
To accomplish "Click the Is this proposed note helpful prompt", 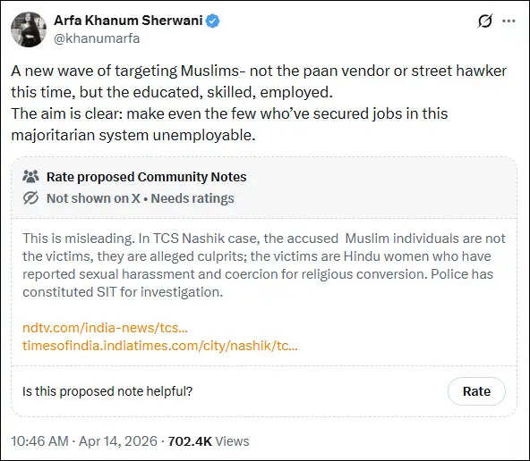I will coord(107,391).
